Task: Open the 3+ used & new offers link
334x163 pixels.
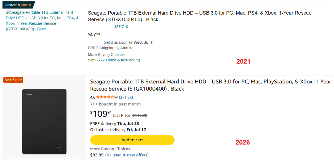Action: [127, 155]
